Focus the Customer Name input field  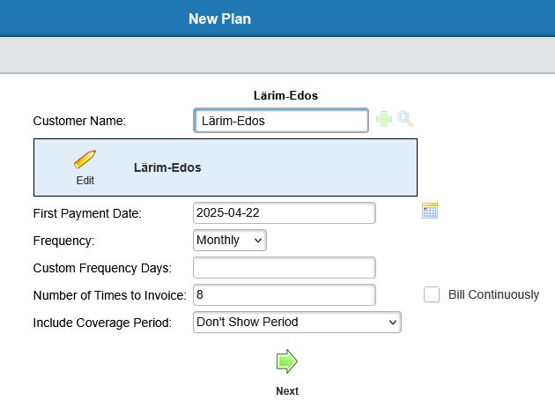(x=281, y=121)
